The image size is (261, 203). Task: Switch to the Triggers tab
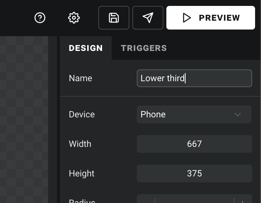144,48
